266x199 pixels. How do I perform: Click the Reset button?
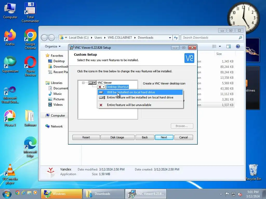86,137
